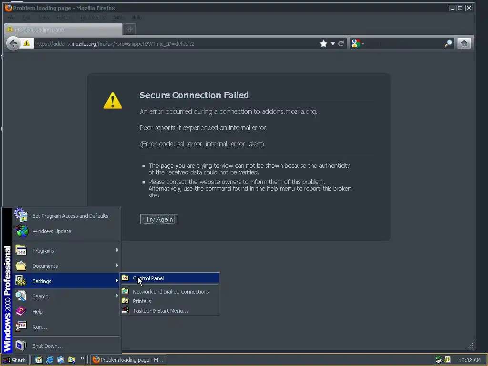
Task: Click the 12:32 AM clock
Action: (x=469, y=360)
